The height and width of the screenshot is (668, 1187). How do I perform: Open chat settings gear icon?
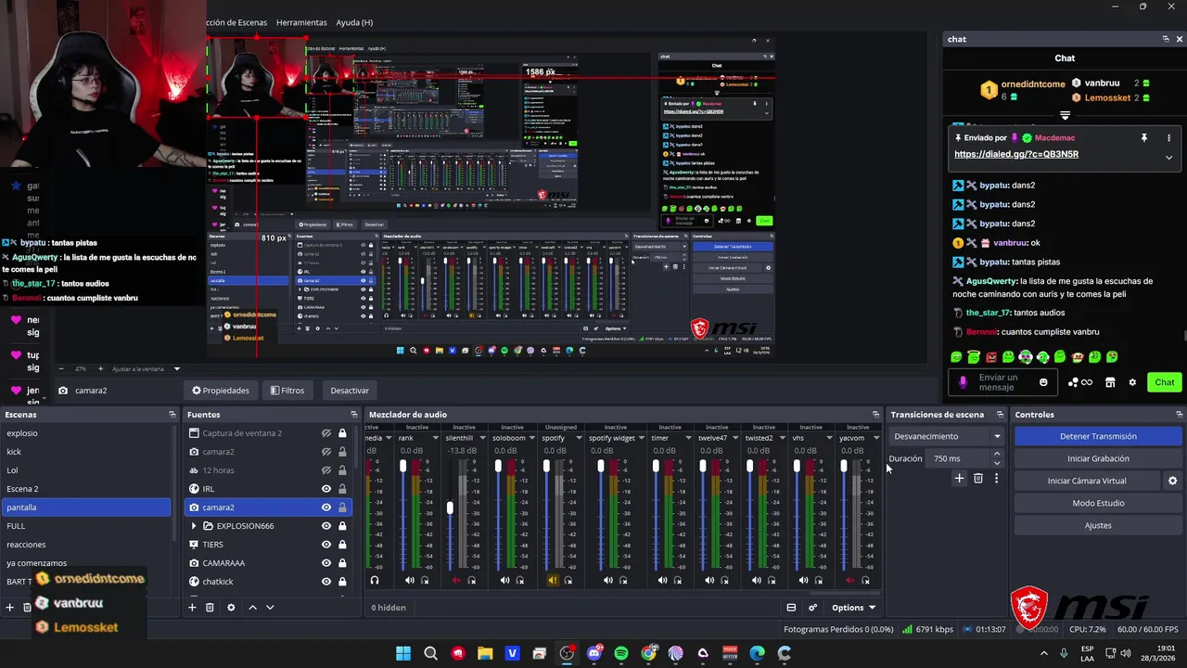click(x=1131, y=382)
